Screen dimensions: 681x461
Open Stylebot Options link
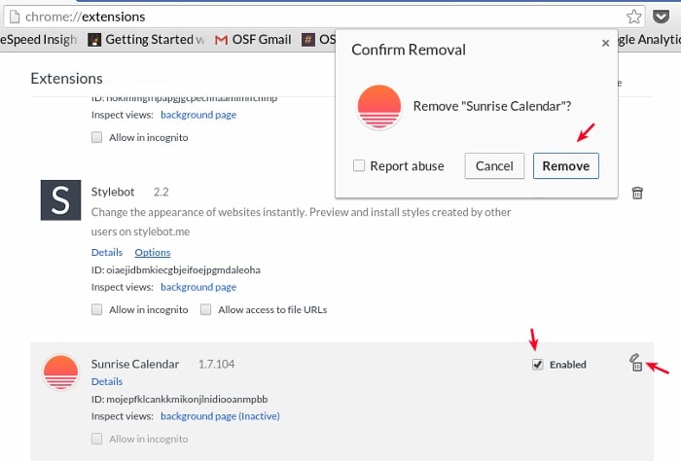[x=152, y=253]
